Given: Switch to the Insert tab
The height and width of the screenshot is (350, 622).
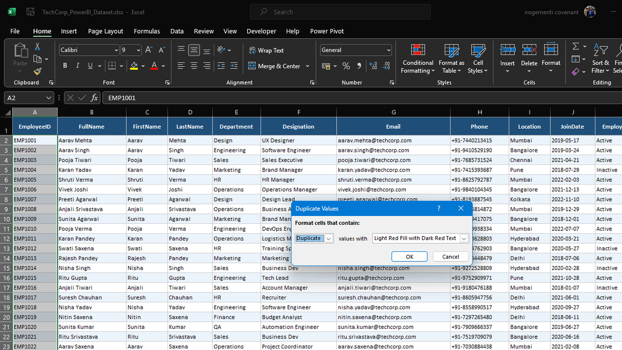Looking at the screenshot, I should [x=69, y=31].
